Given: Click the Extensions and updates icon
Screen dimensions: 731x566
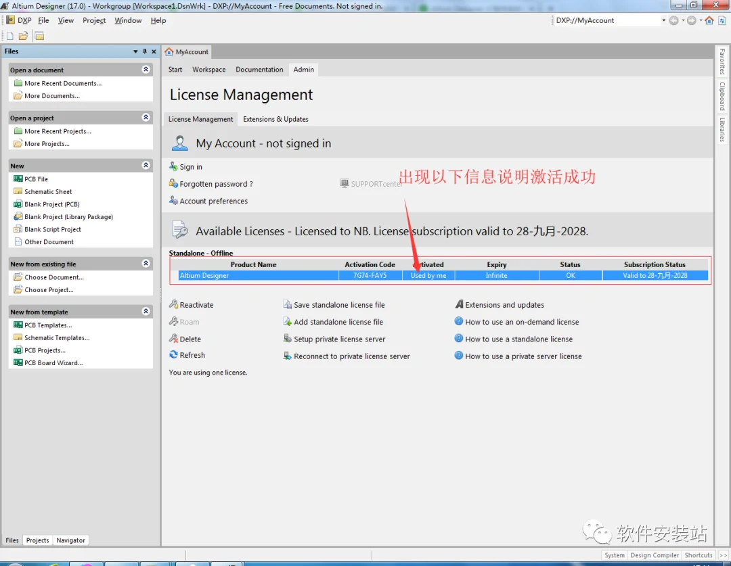Looking at the screenshot, I should pos(459,305).
